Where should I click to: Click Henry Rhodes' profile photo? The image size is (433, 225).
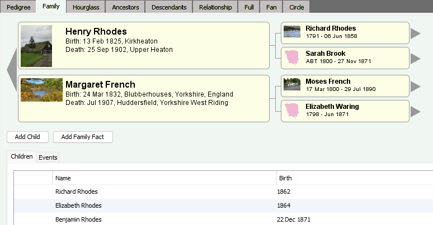[36, 46]
